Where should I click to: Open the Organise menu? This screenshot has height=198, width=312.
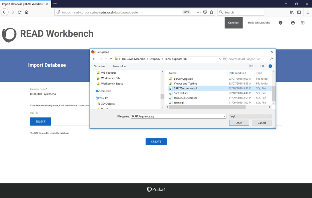pos(100,66)
